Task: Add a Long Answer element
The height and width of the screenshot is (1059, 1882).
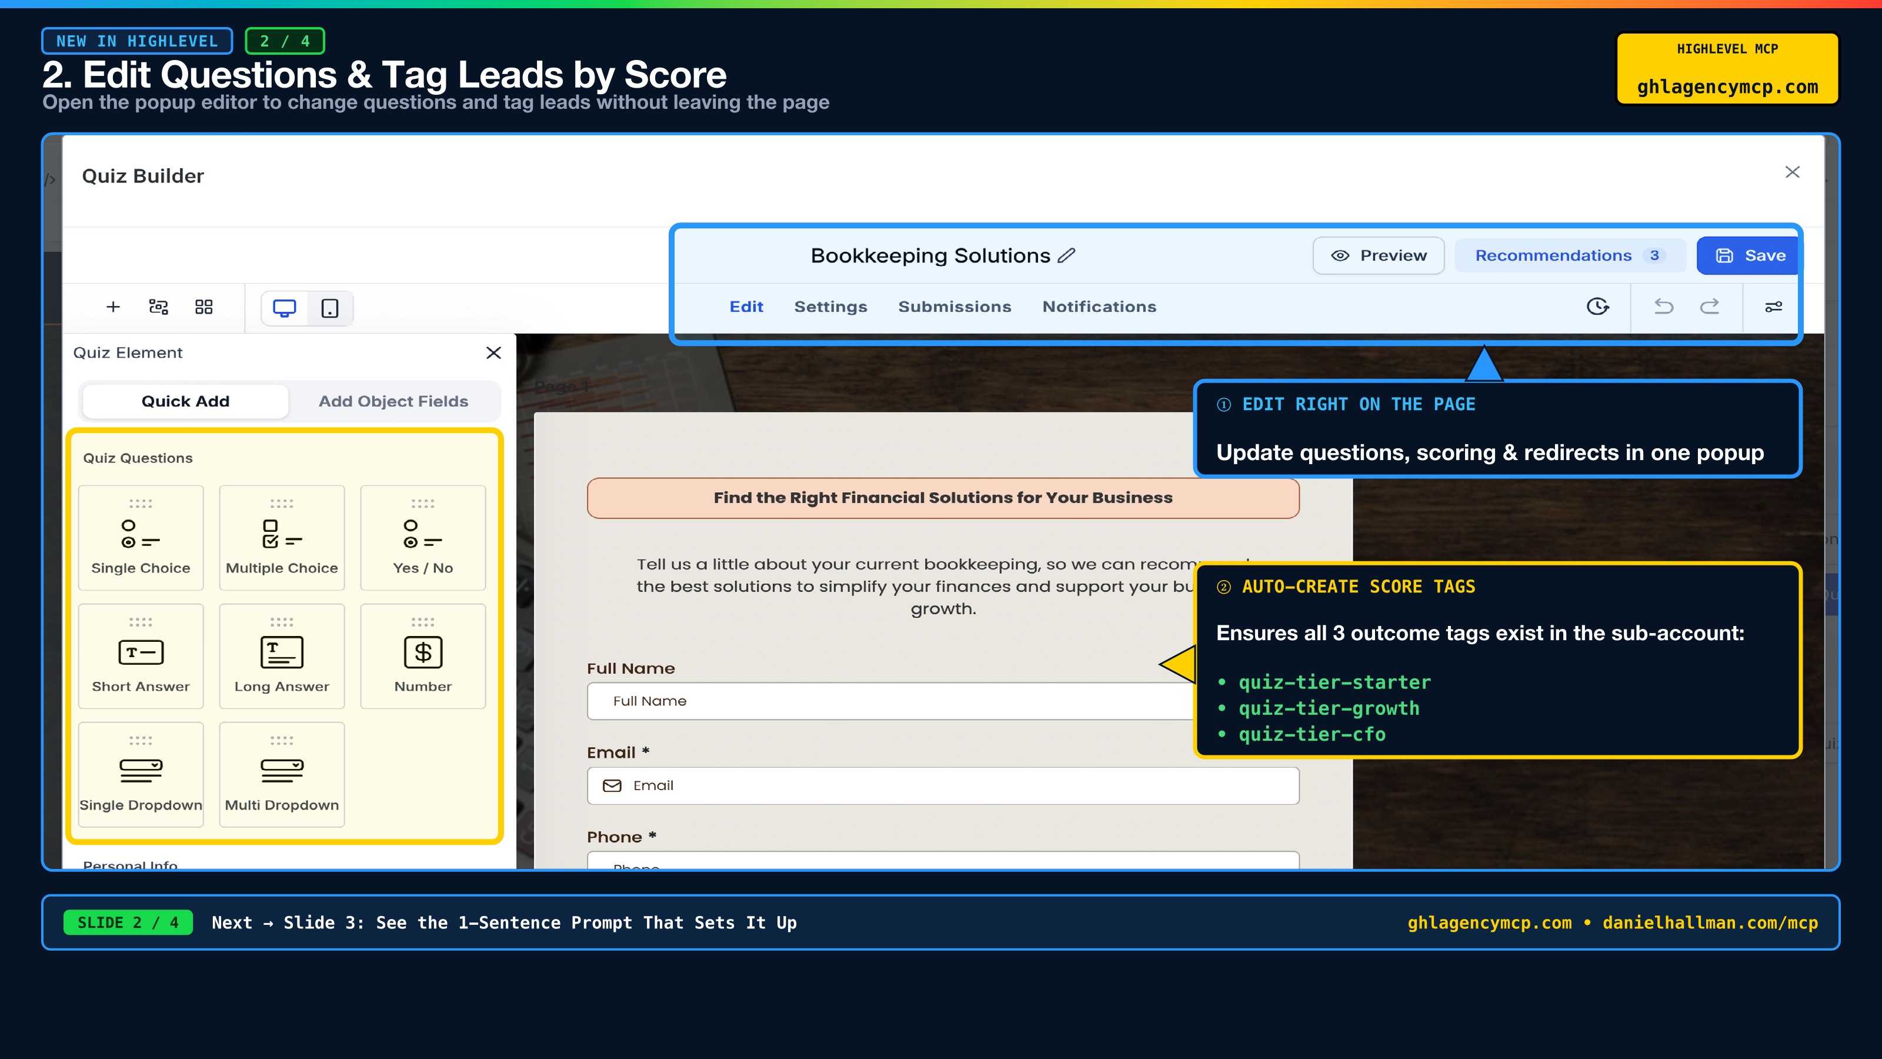Action: (x=282, y=655)
